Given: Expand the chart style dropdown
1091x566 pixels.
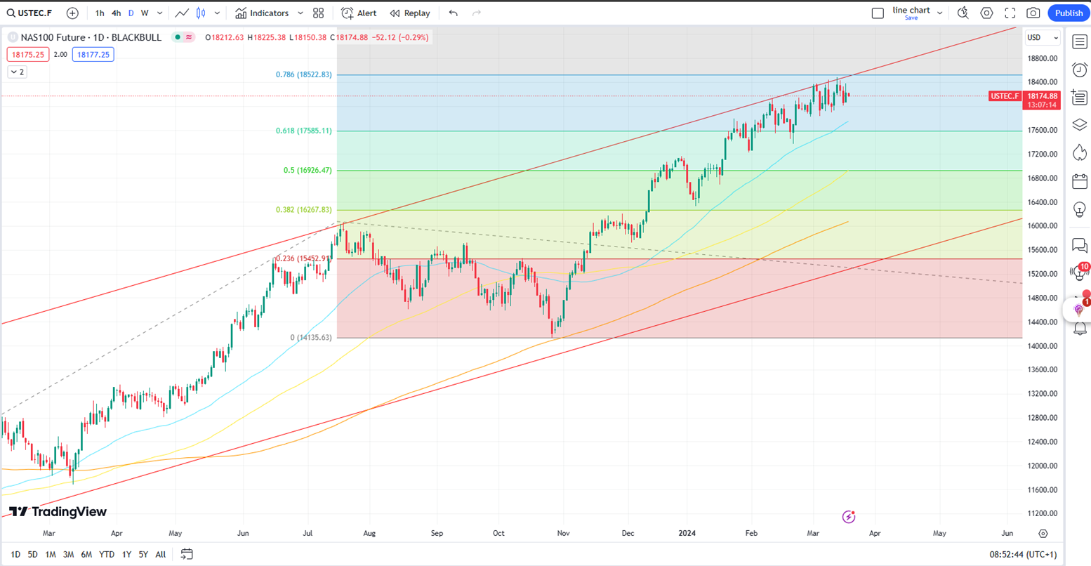Looking at the screenshot, I should pyautogui.click(x=217, y=13).
